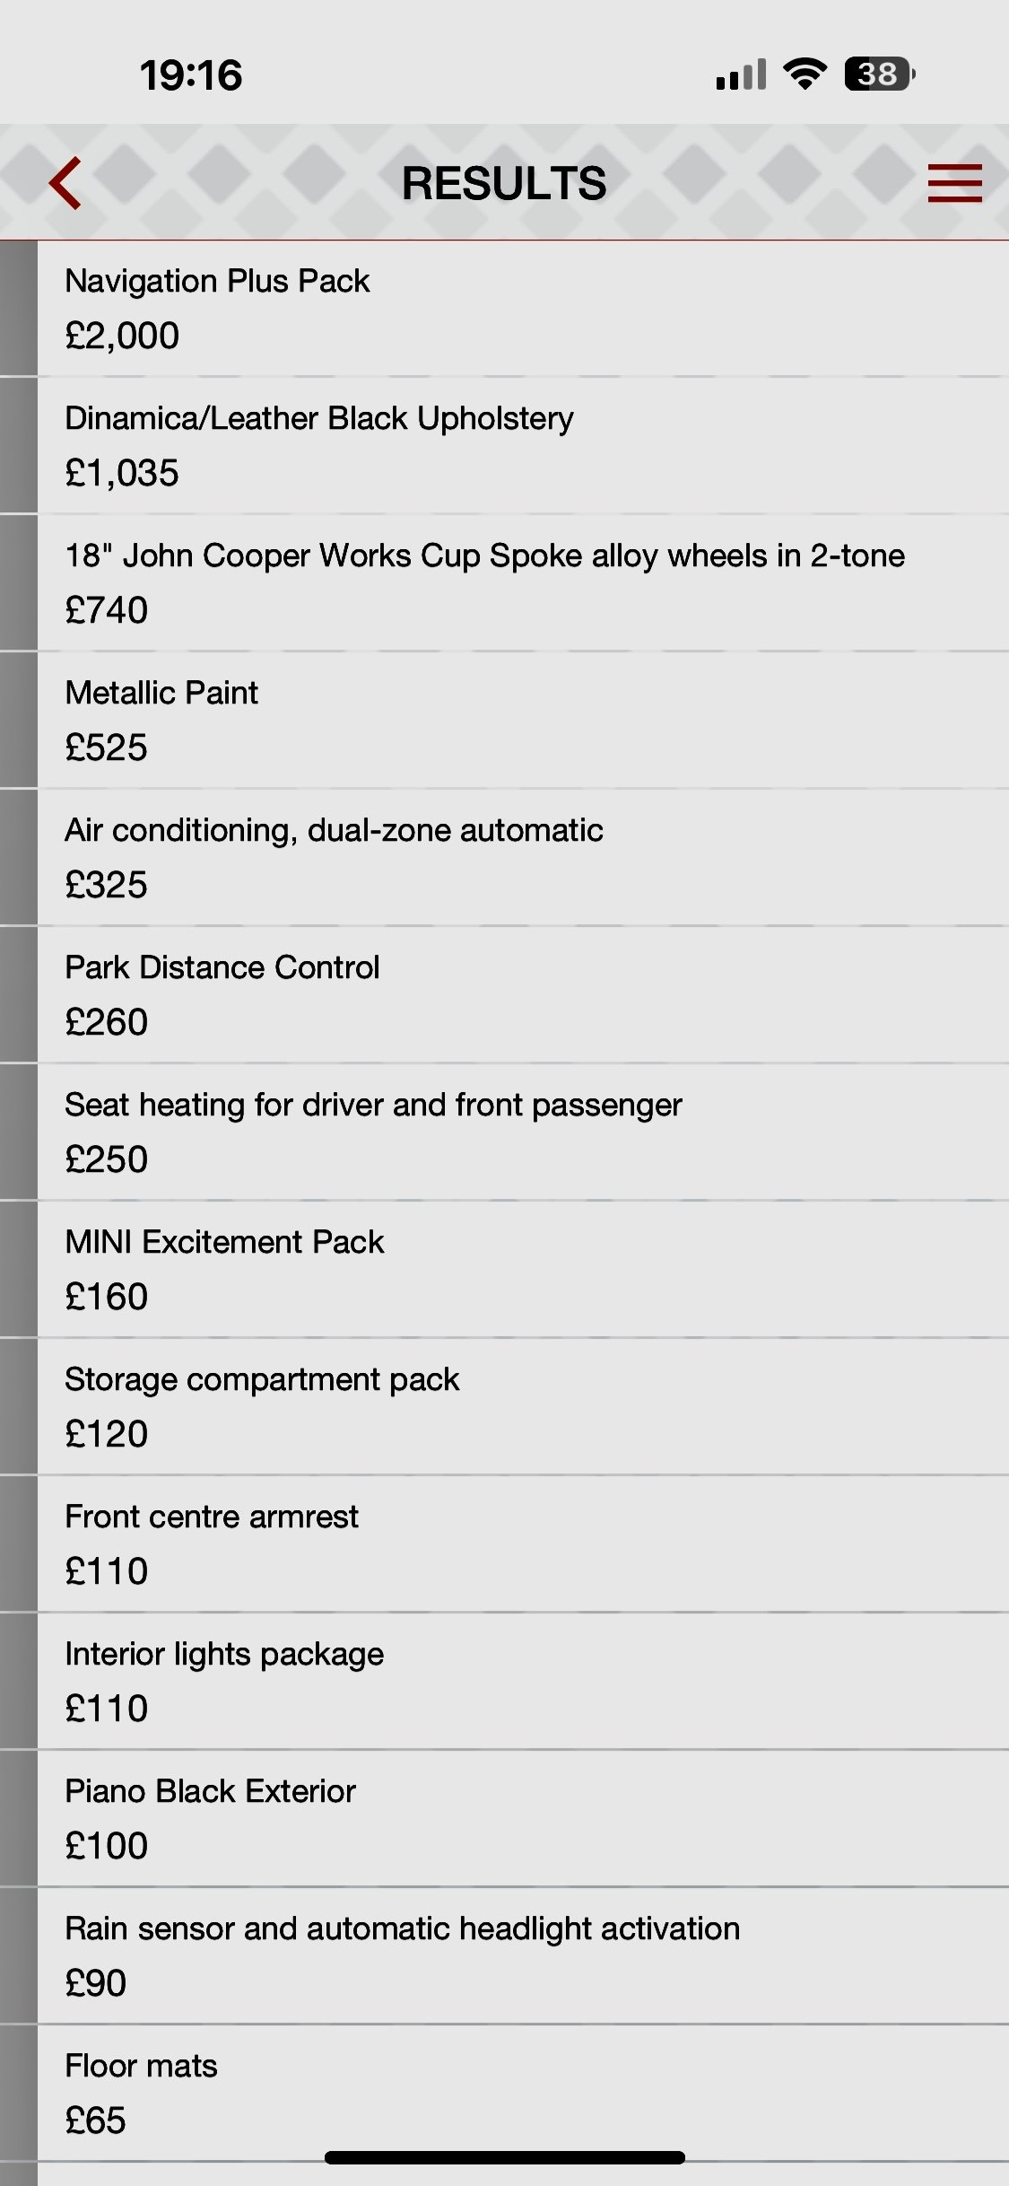
Task: Tap the 19:16 clock in status bar
Action: tap(191, 75)
